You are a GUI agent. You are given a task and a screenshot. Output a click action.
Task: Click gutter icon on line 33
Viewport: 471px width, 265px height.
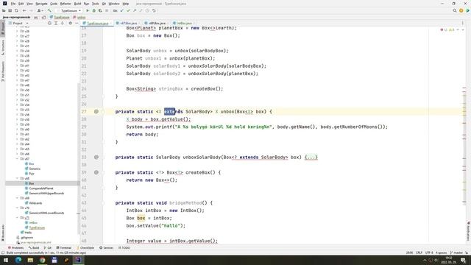coord(96,157)
